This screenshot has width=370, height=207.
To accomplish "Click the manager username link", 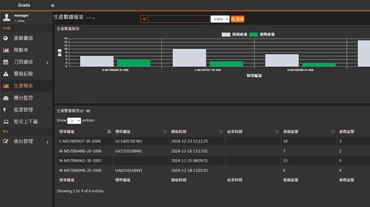I will (x=21, y=16).
